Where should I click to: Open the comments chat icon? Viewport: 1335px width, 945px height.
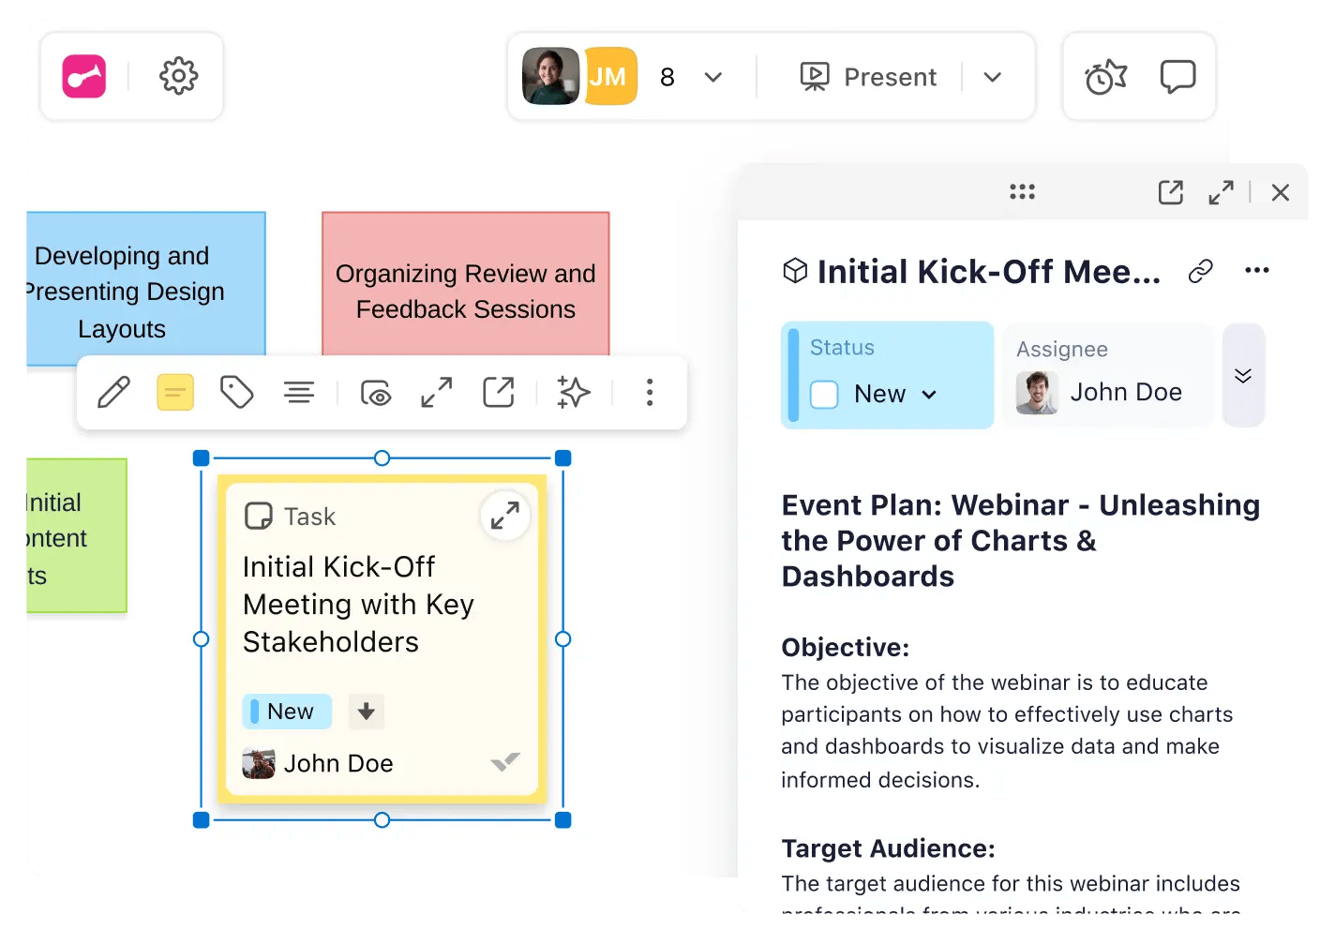(1177, 76)
